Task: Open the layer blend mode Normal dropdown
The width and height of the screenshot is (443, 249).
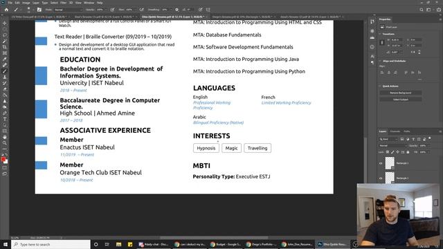Action: click(x=392, y=146)
